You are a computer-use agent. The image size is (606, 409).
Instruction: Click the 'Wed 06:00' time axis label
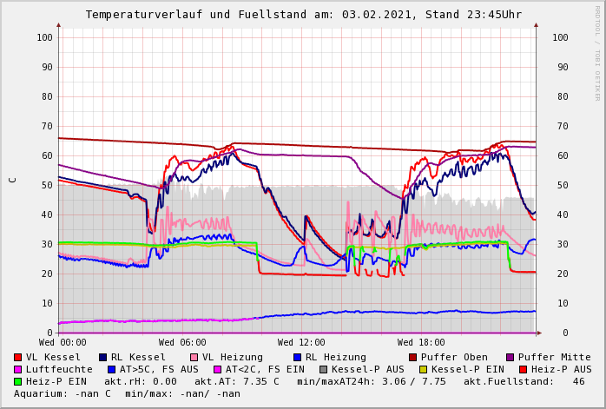(182, 343)
